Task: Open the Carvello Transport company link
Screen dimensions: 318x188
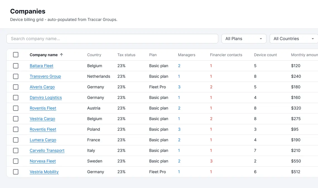Action: [x=47, y=150]
